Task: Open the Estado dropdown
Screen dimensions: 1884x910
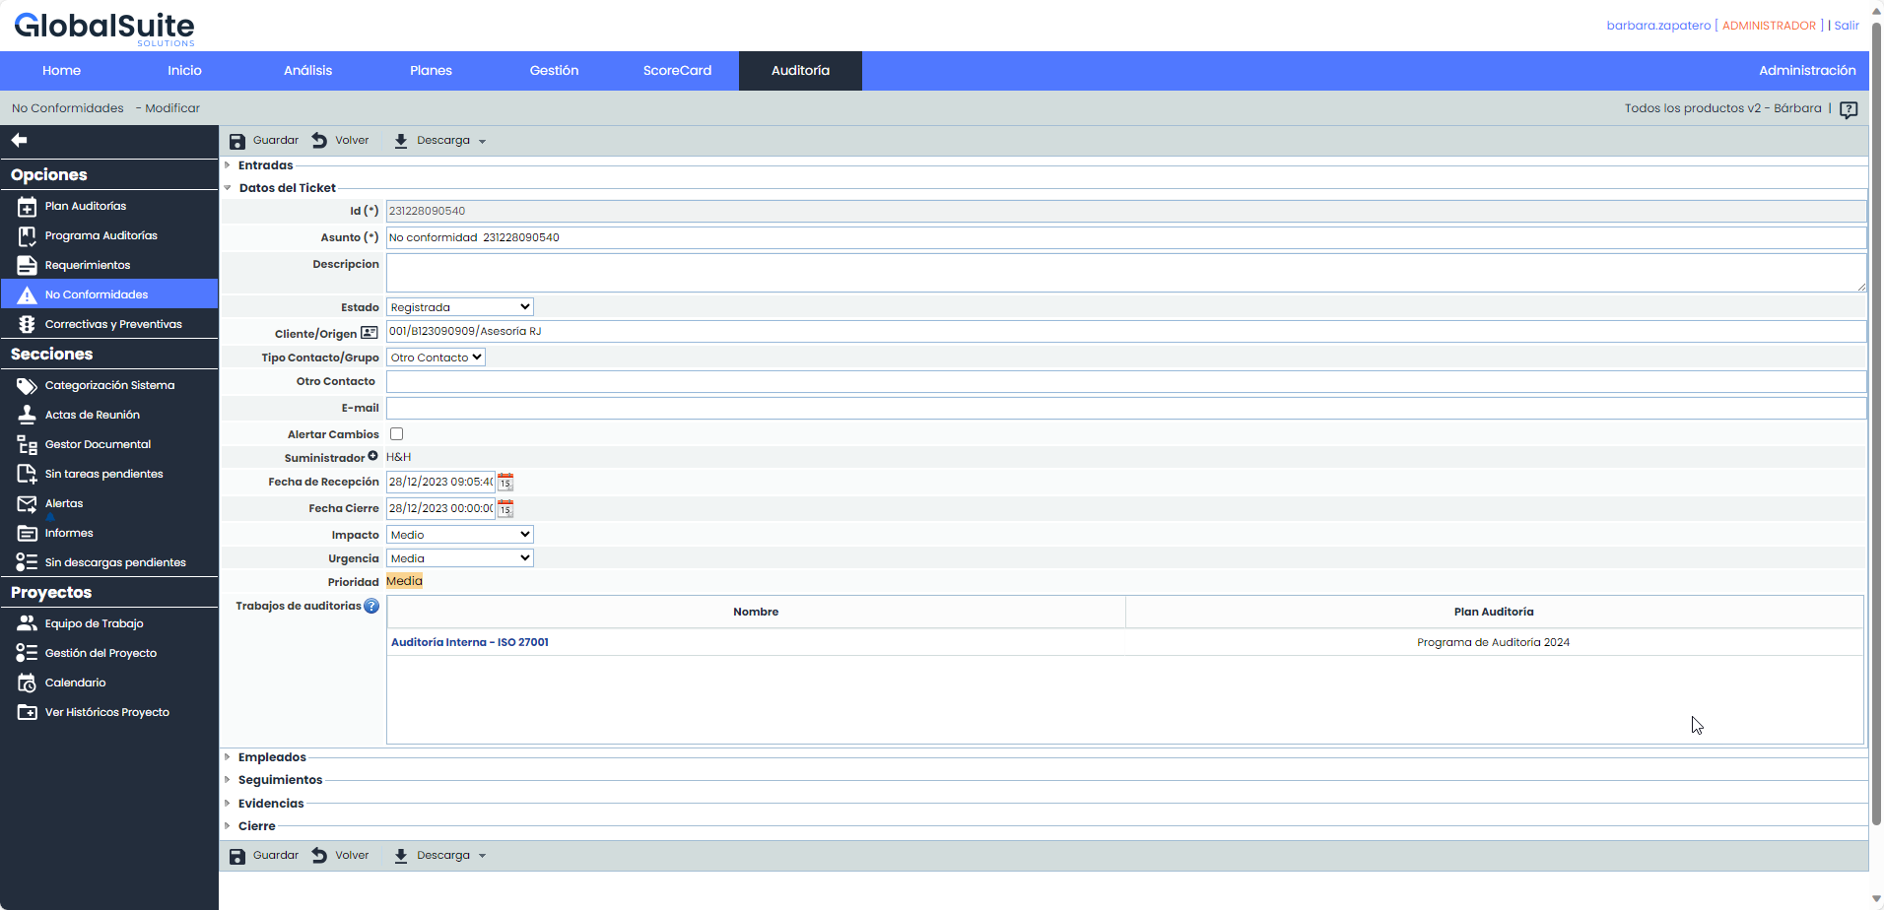Action: [x=460, y=307]
